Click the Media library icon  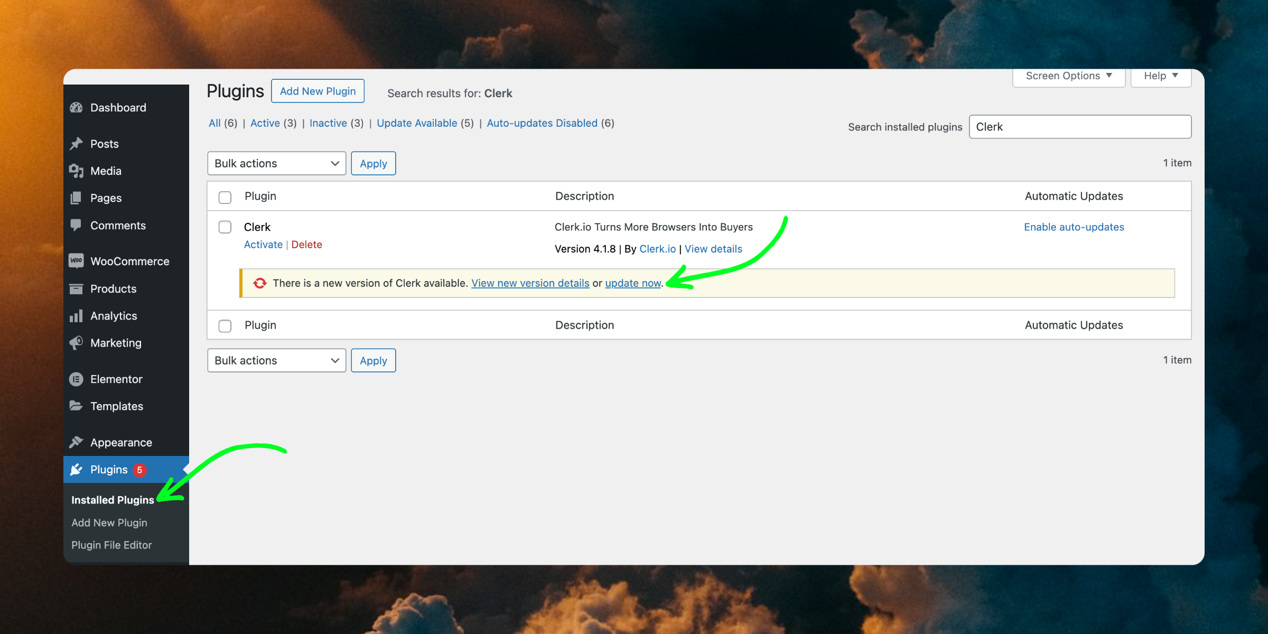[77, 171]
